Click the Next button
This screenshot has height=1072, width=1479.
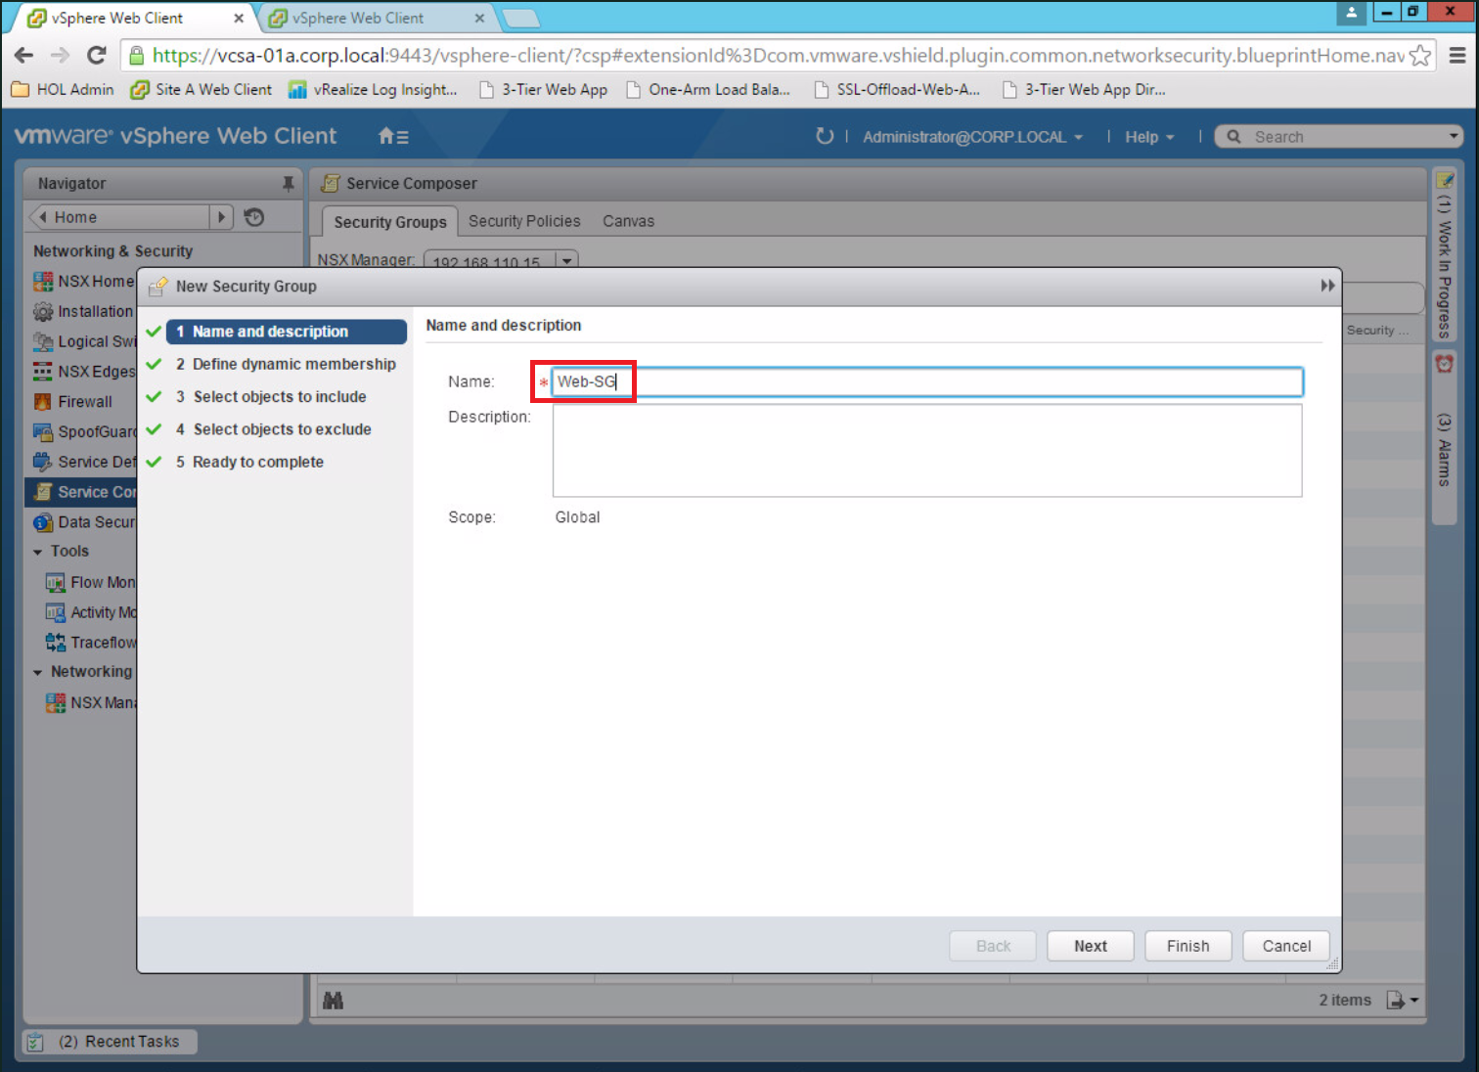click(1091, 946)
